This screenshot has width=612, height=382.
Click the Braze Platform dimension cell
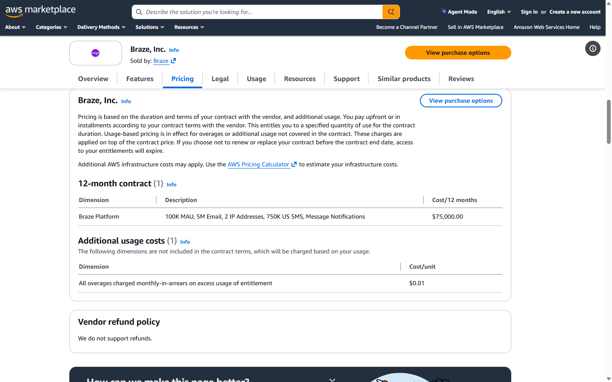99,216
